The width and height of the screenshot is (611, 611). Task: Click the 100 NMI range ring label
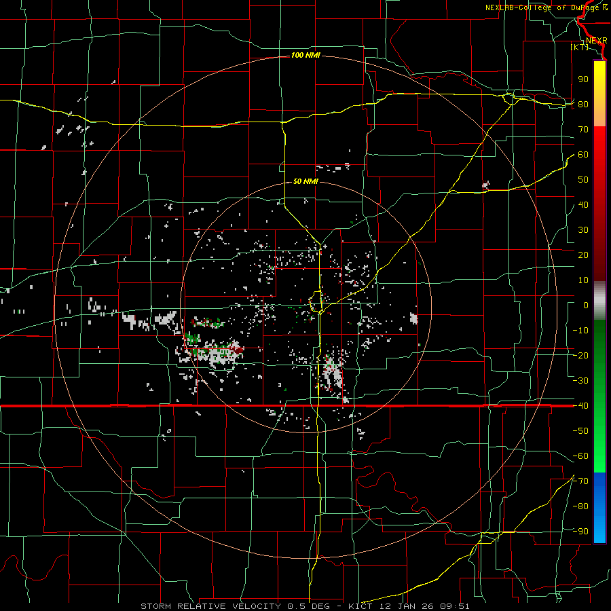coord(305,56)
